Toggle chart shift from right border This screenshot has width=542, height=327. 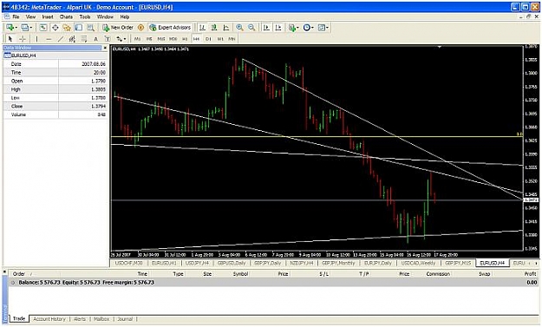point(278,27)
